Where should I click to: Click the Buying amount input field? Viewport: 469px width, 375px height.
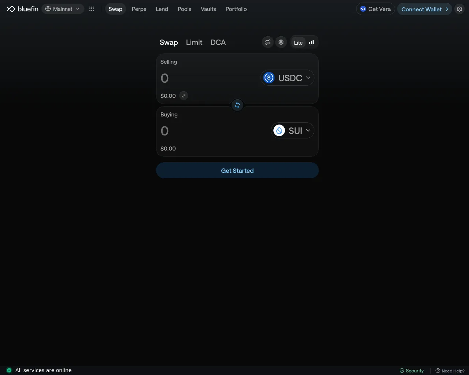(x=214, y=131)
